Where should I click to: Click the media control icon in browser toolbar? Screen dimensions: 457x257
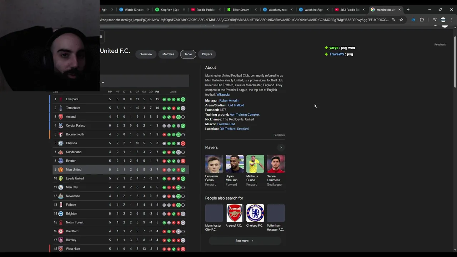[435, 20]
